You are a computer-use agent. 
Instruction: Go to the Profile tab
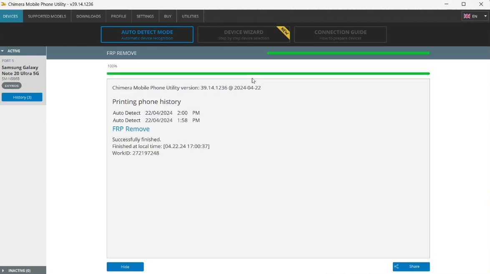(118, 16)
